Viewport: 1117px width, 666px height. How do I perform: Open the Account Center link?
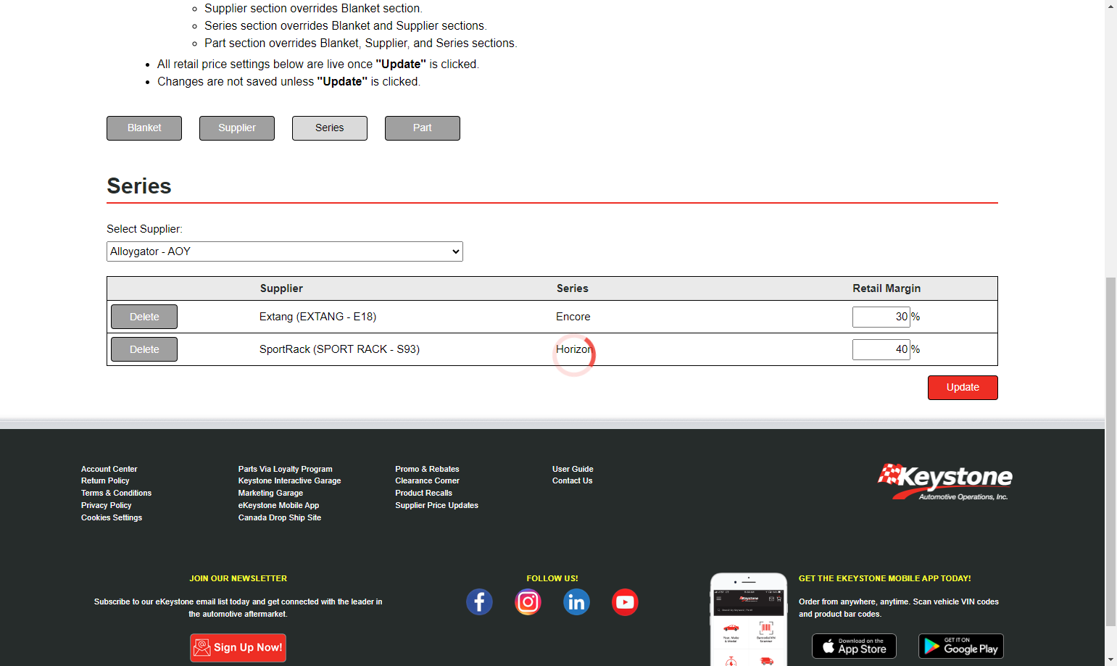[x=109, y=470]
